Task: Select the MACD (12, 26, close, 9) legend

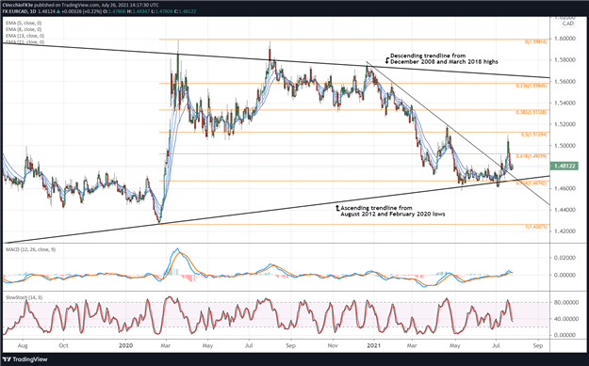Action: point(30,249)
